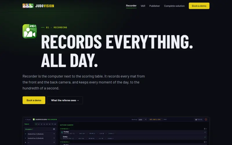
Task: Click the yellow Book a demo hero button
Action: (34, 100)
